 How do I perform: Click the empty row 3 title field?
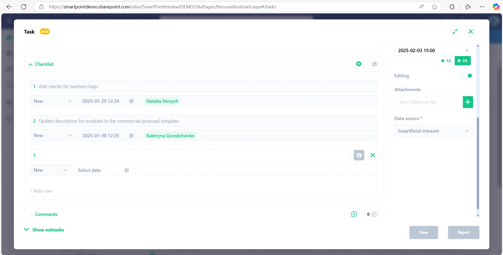(191, 155)
